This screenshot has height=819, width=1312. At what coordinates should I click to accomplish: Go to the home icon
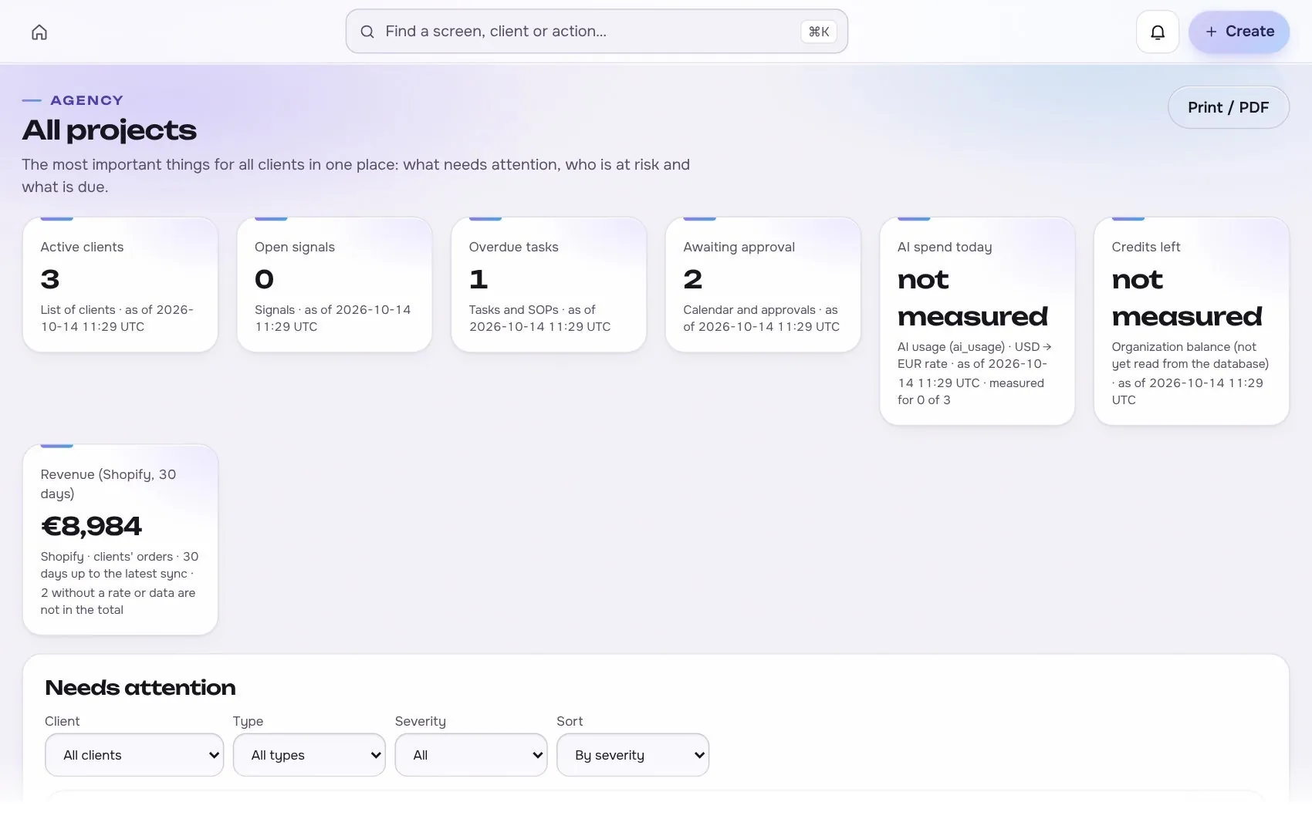point(39,32)
